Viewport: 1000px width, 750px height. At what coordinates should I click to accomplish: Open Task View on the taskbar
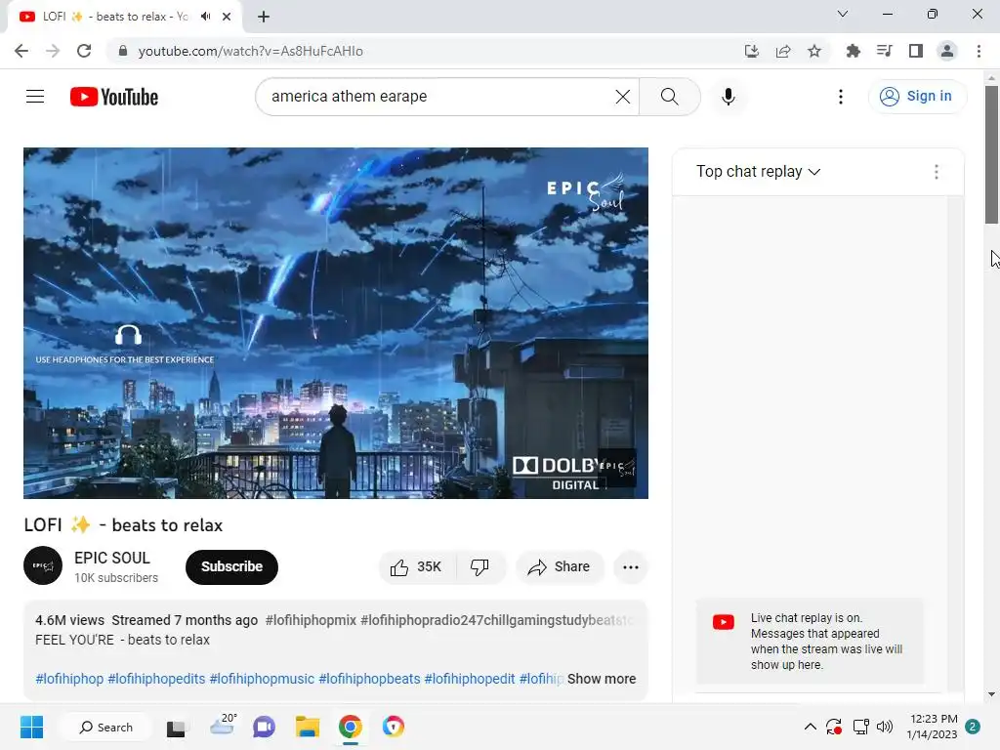point(176,727)
